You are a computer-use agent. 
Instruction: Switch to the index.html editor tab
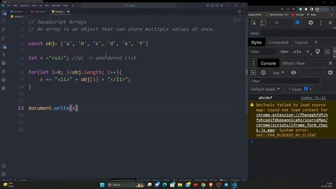tap(38, 12)
